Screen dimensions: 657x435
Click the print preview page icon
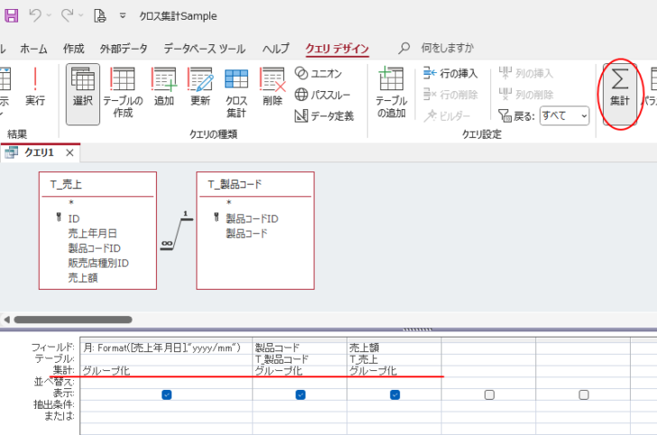(x=99, y=15)
